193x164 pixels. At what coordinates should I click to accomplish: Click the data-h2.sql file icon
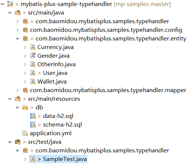pos(33,116)
